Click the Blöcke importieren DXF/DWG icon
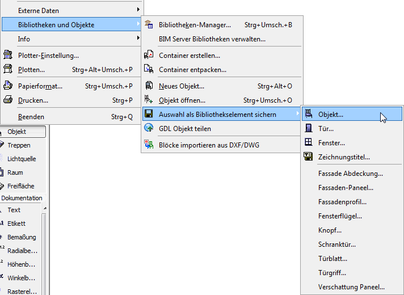The image size is (404, 295). coord(149,145)
